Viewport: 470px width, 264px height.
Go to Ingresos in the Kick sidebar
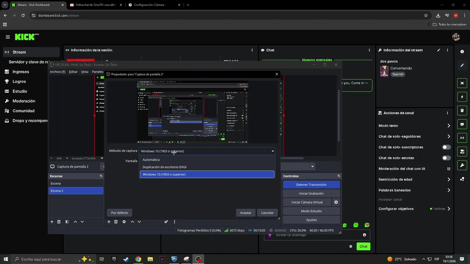21,72
